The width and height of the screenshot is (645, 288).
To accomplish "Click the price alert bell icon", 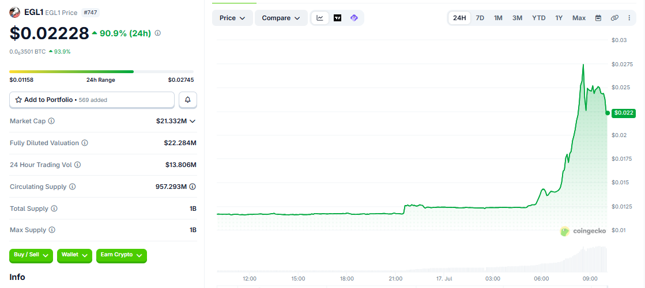I will (x=188, y=100).
